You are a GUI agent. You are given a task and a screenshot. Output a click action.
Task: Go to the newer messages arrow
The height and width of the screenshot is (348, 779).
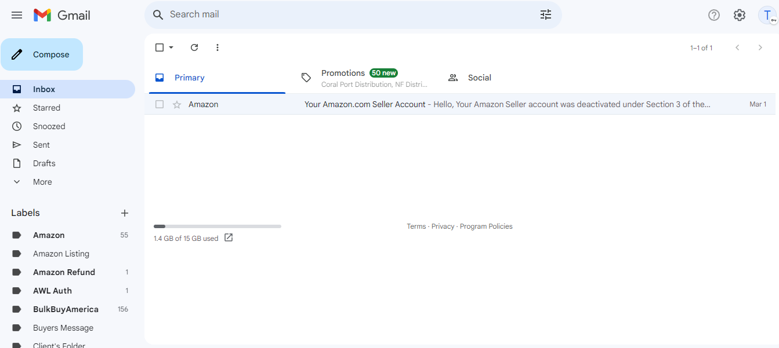(737, 47)
